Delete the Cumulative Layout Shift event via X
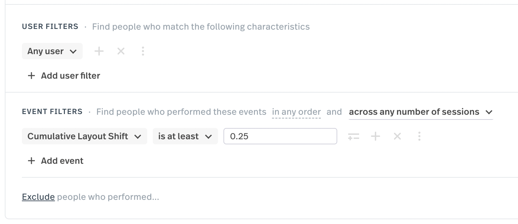Viewport: 518px width, 224px height. point(397,136)
